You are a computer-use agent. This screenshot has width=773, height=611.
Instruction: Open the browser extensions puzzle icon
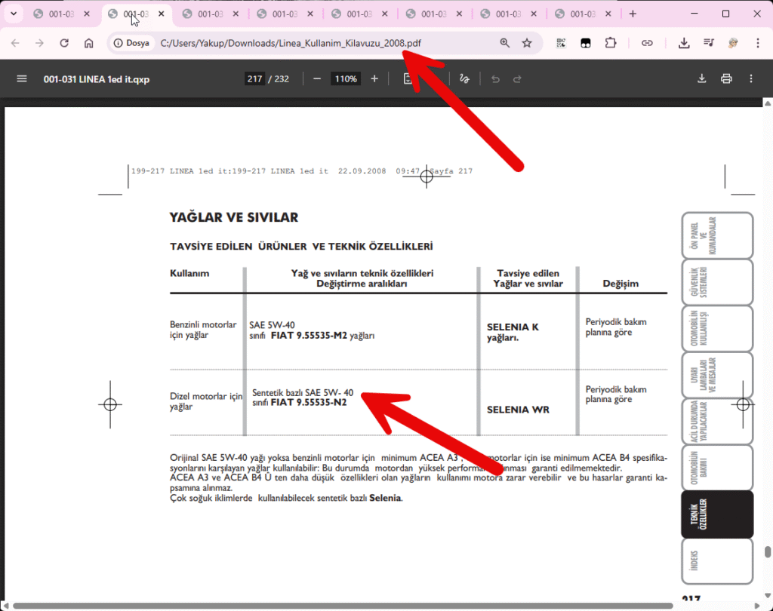(x=611, y=43)
